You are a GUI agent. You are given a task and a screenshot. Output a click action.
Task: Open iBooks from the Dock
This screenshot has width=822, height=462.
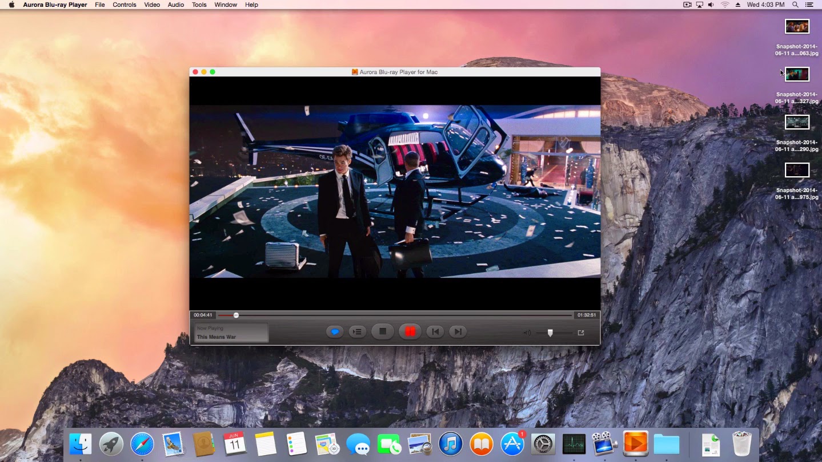pos(482,444)
